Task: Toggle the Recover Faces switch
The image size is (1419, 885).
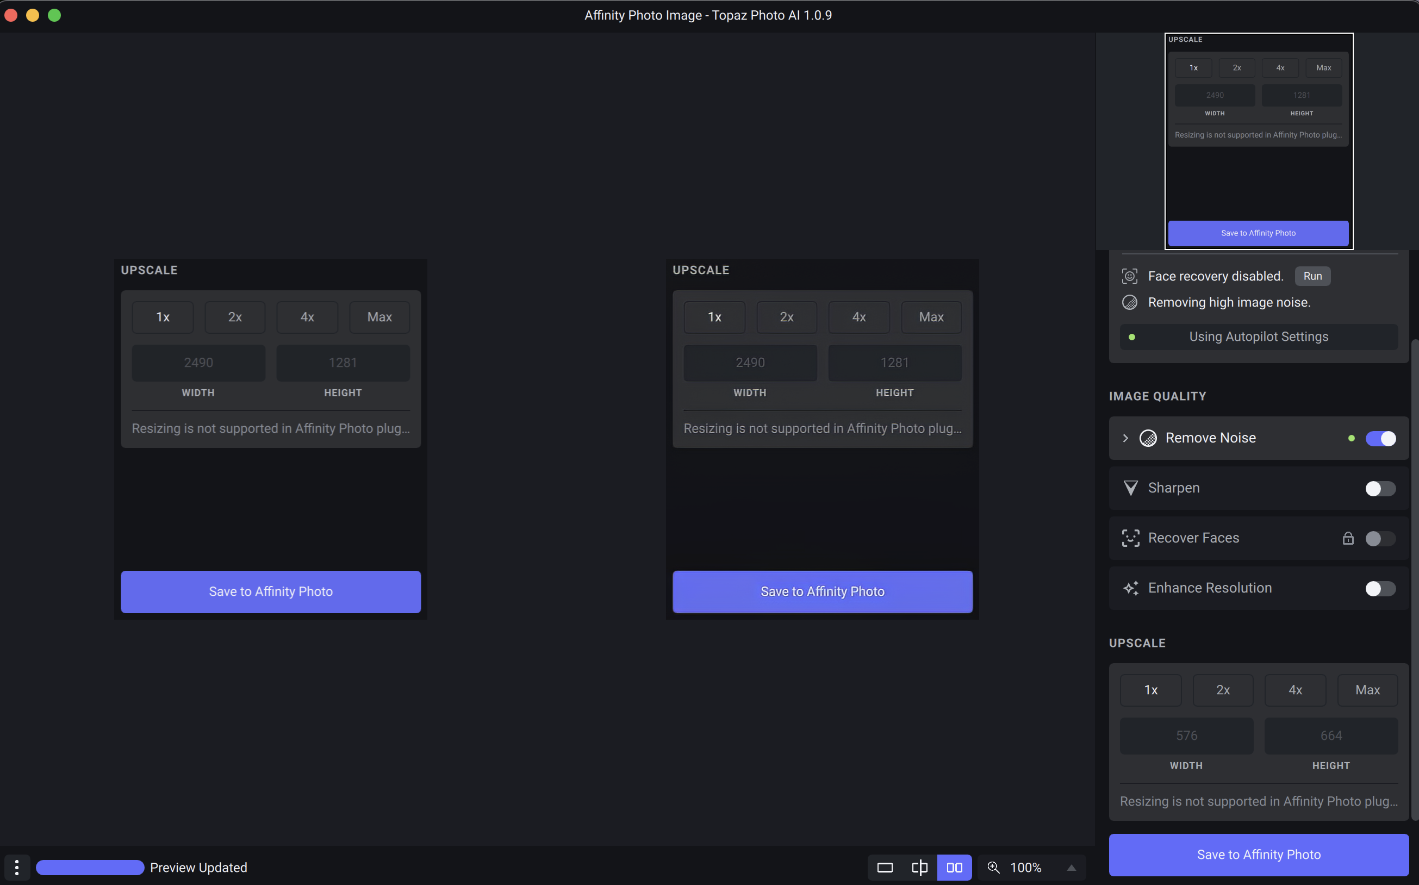Action: [1380, 538]
